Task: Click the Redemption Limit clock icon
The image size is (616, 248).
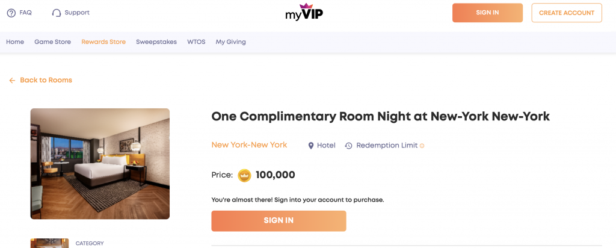Action: tap(348, 146)
